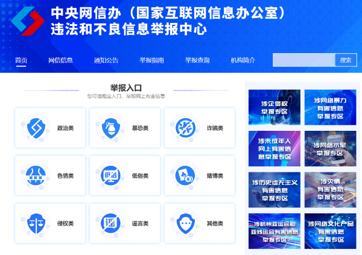Open the 涉网络水军举报专区 banner
Screen dimensions: 362x255
tap(331, 149)
